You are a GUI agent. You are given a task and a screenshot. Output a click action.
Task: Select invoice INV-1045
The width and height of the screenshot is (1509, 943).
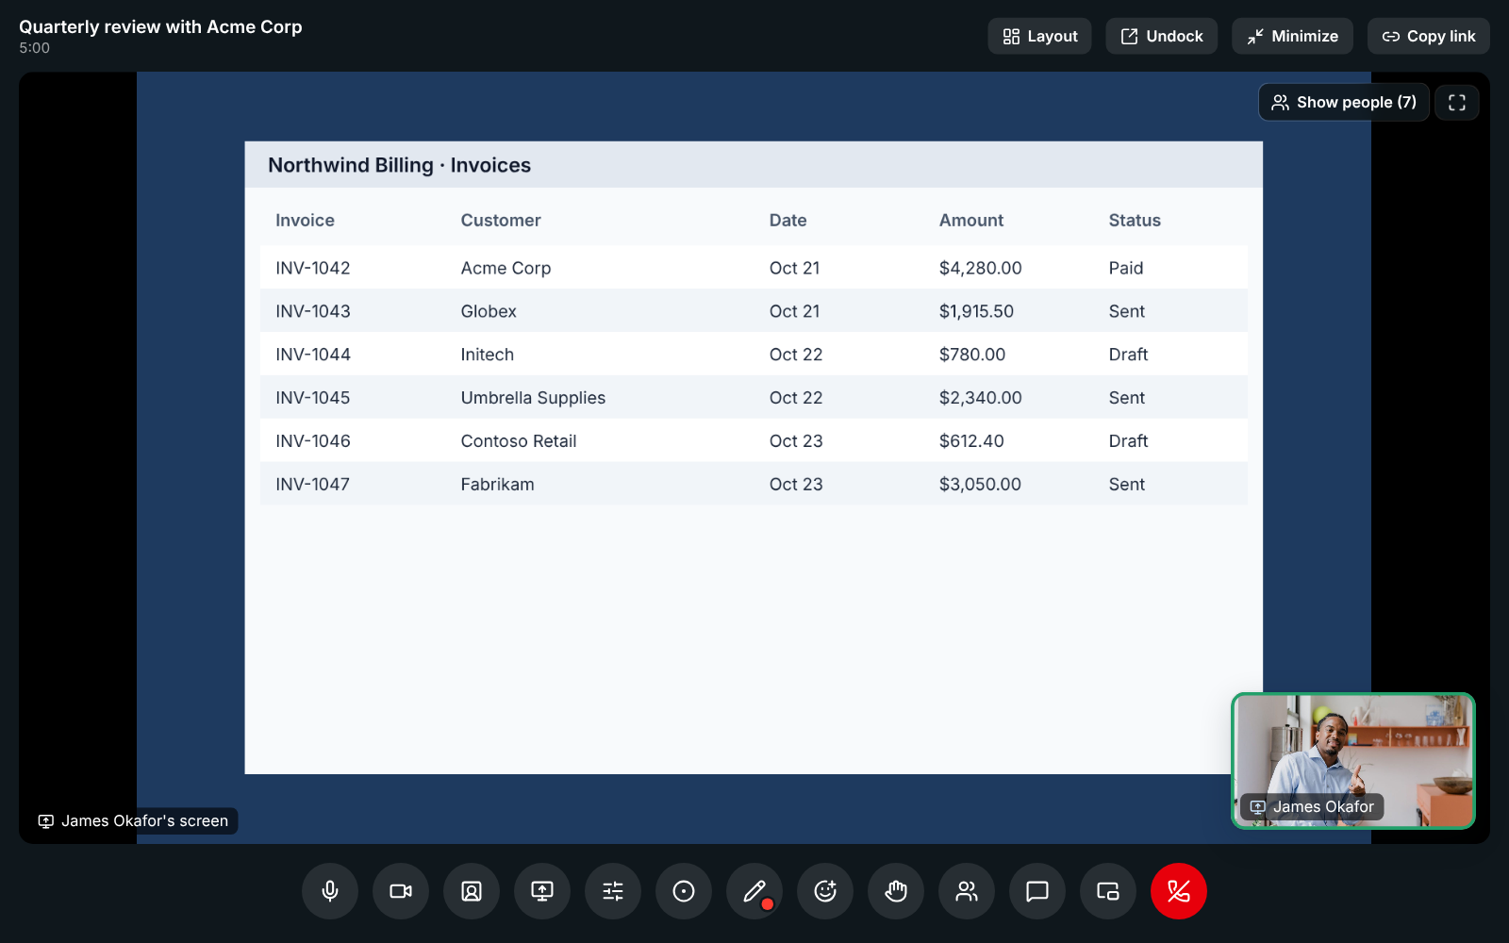pos(313,398)
